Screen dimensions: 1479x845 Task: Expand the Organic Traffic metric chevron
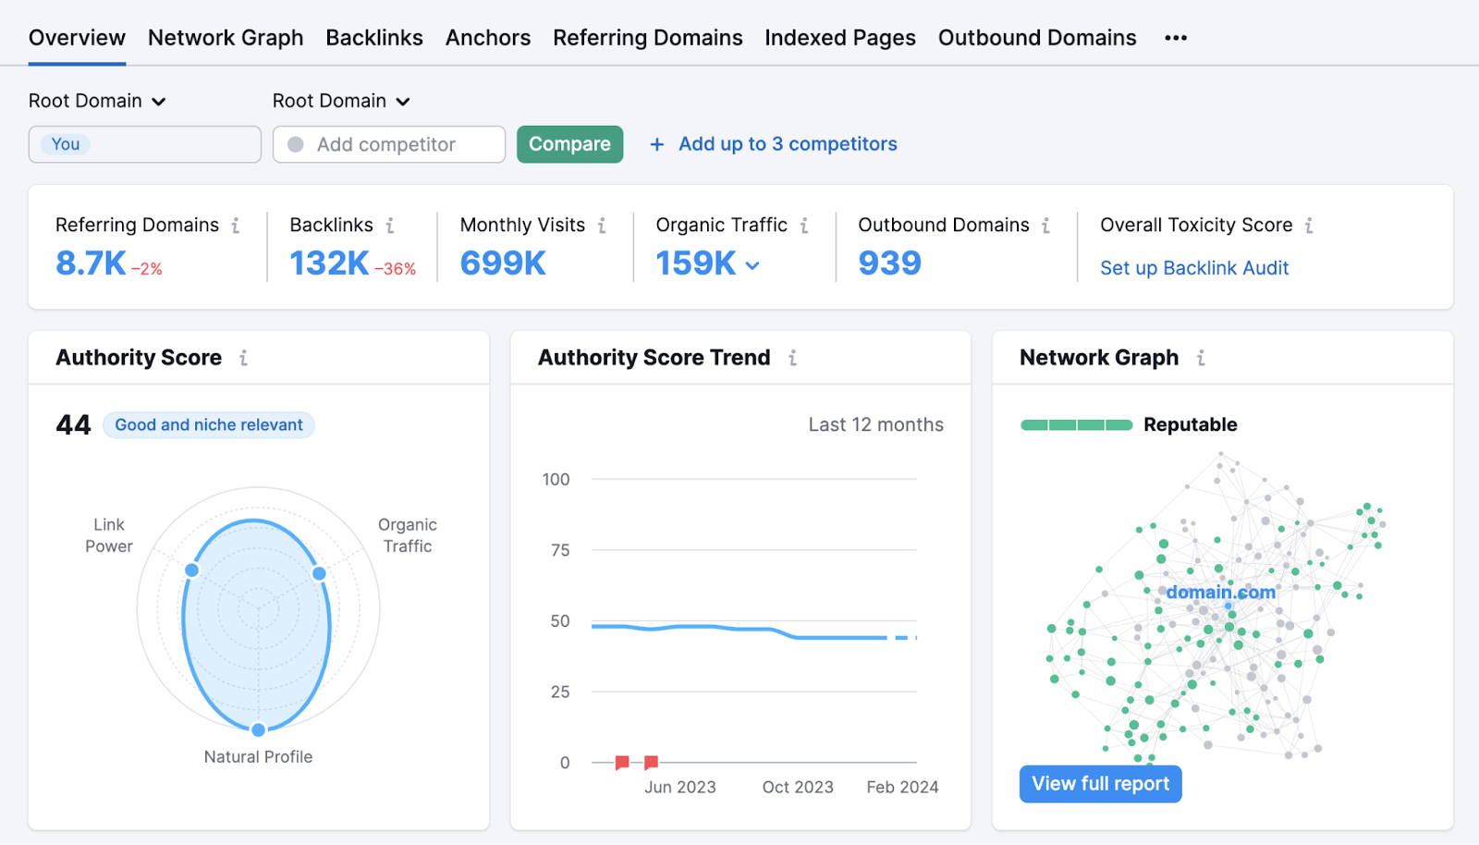tap(752, 265)
